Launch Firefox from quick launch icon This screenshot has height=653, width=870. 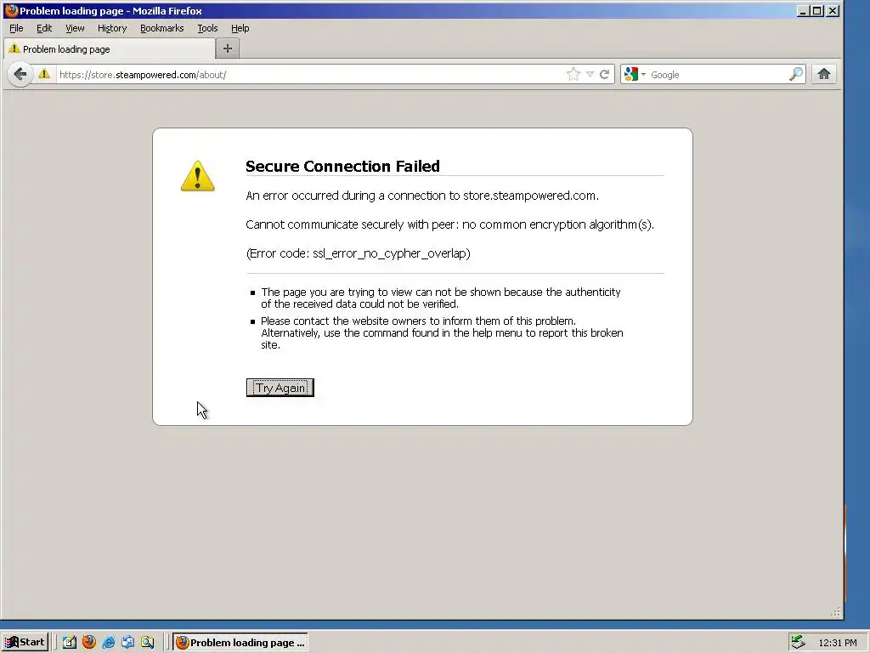[88, 643]
